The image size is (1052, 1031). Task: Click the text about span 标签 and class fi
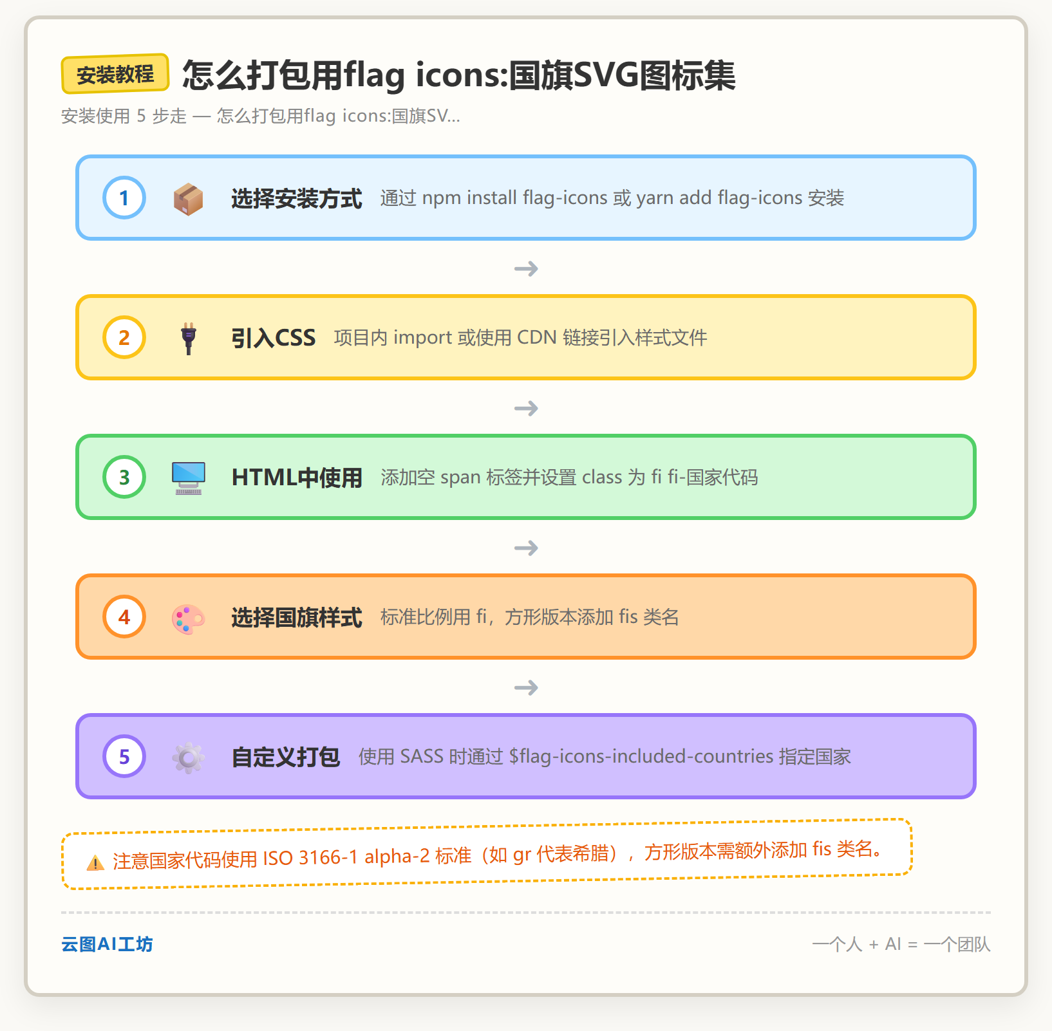click(x=569, y=478)
